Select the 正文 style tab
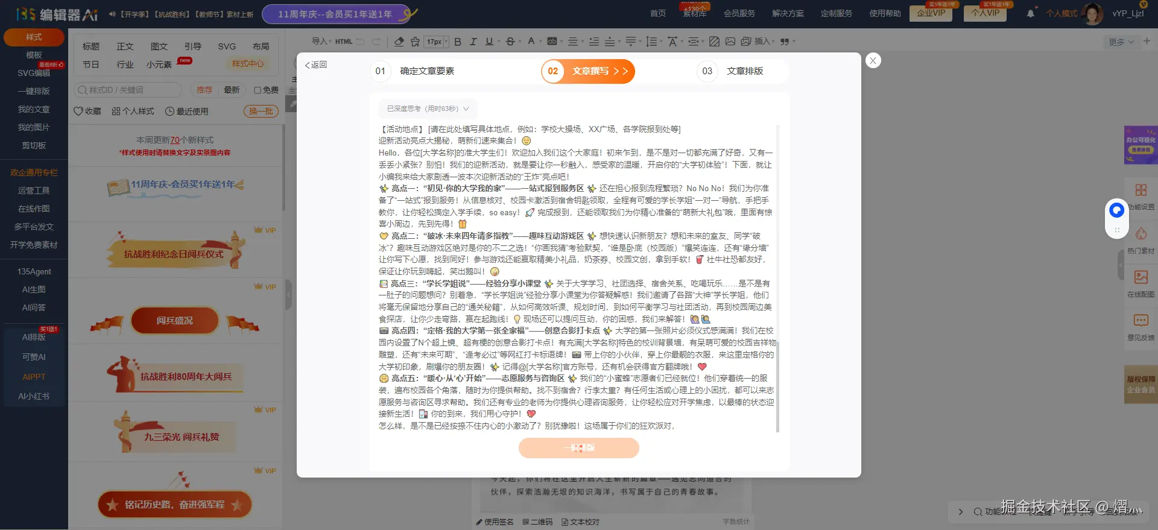 click(125, 46)
